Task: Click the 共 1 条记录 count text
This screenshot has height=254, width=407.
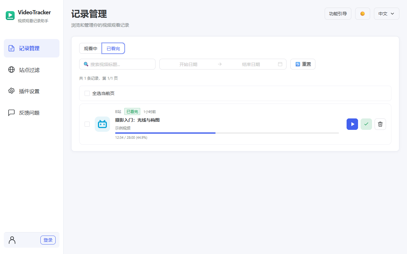Action: click(x=98, y=78)
